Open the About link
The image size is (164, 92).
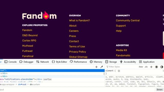point(73,26)
